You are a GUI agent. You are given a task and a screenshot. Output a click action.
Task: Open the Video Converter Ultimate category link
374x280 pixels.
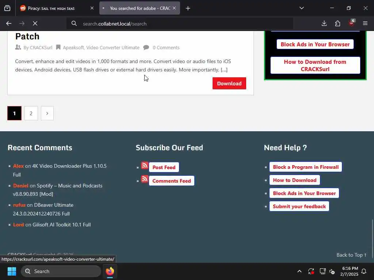coord(112,48)
